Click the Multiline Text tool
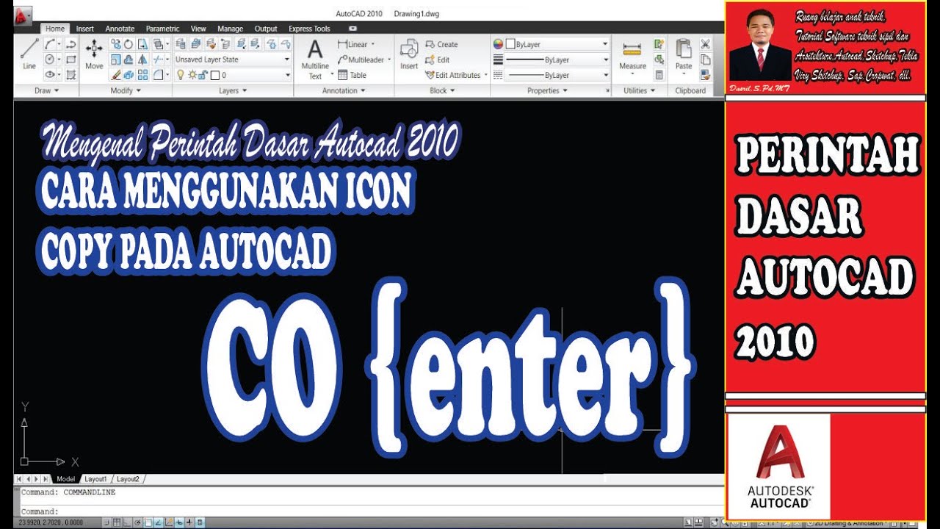Screen dimensions: 940x529 tap(315, 59)
